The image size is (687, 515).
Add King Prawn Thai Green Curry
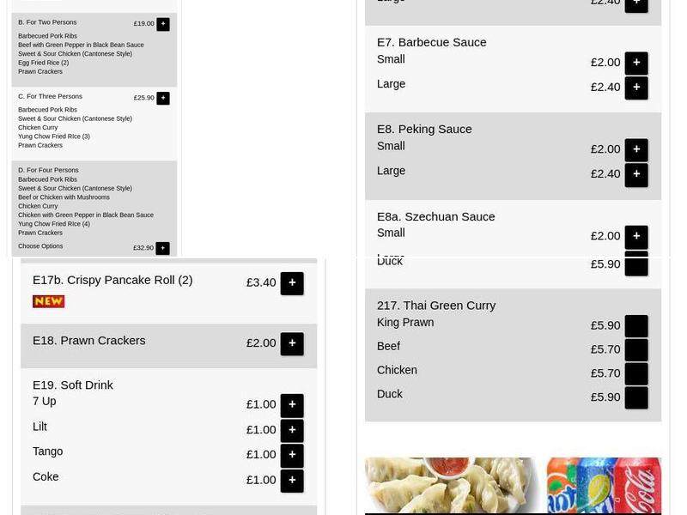[635, 326]
